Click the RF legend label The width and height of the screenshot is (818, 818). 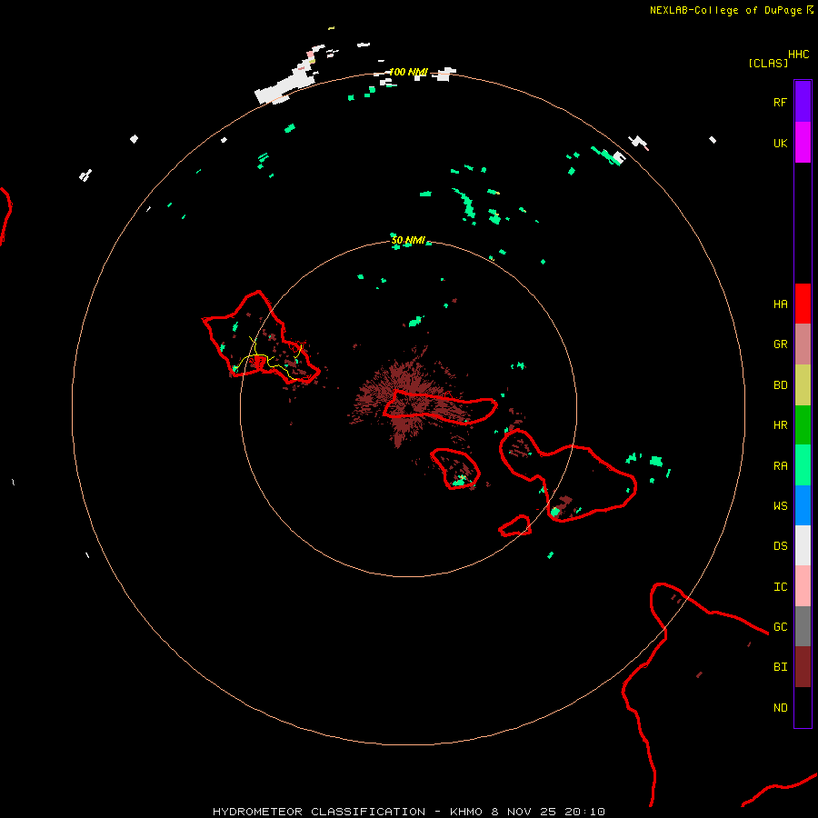(781, 102)
